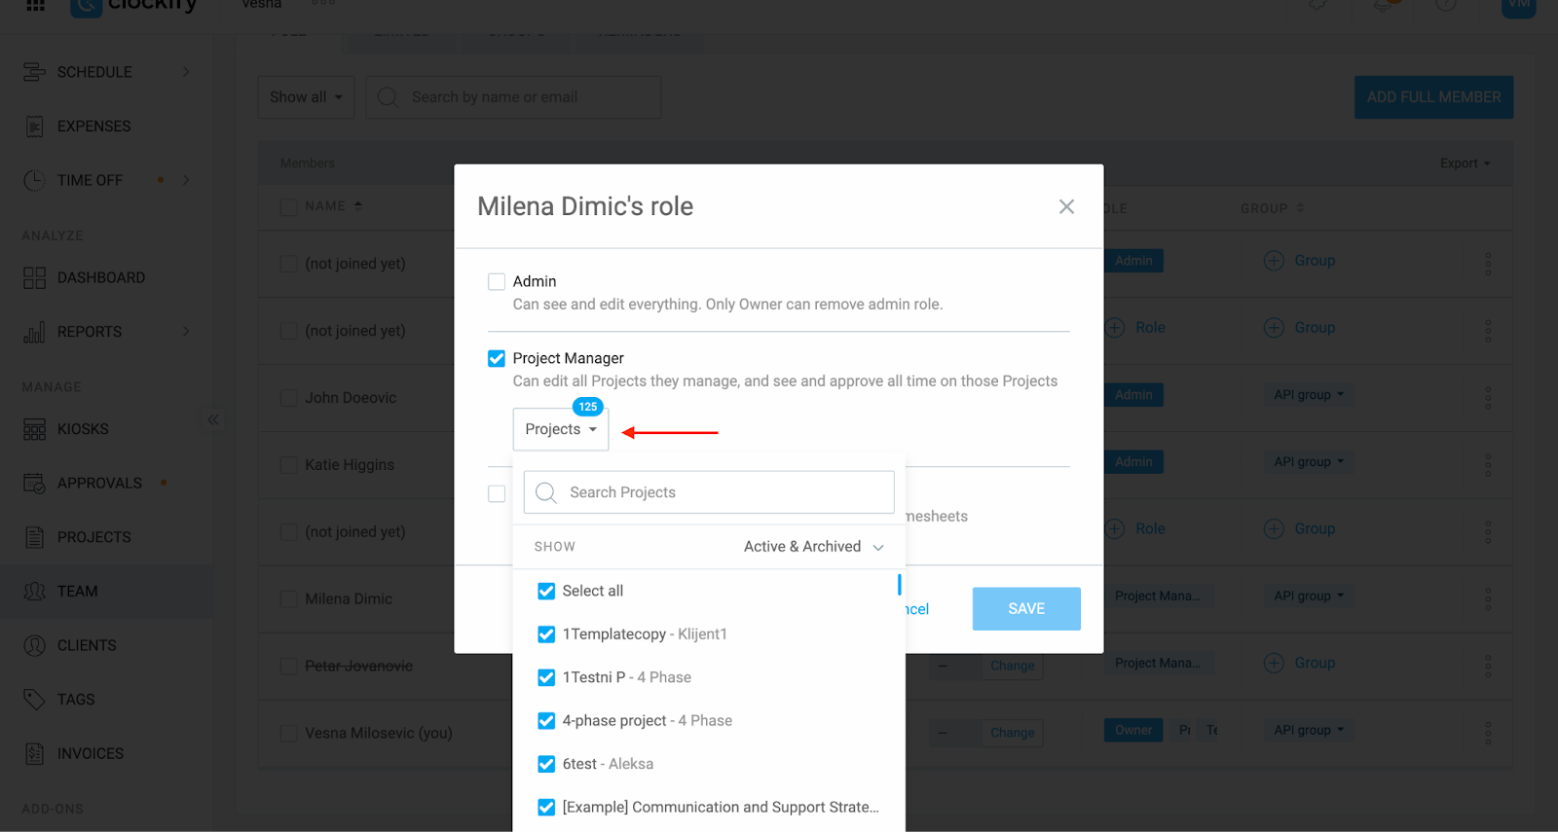Open the Show all filter dropdown
This screenshot has height=832, width=1558.
[x=306, y=97]
